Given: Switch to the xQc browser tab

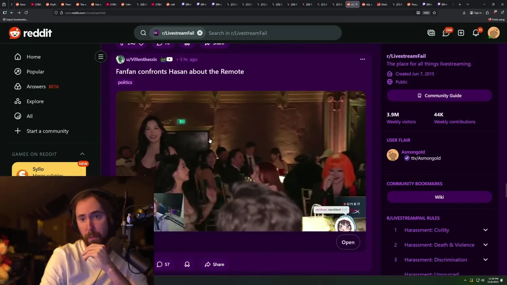Looking at the screenshot, I should pos(366,4).
